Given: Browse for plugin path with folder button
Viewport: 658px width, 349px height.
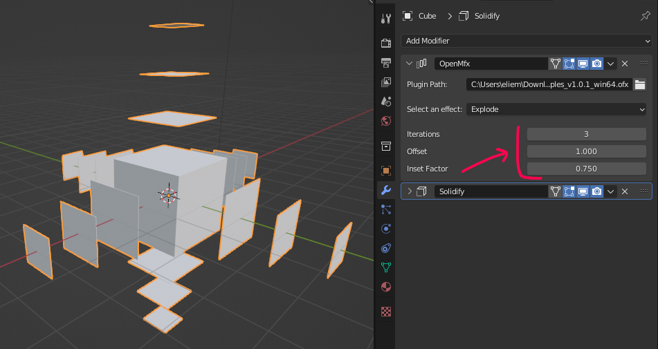Looking at the screenshot, I should click(640, 84).
